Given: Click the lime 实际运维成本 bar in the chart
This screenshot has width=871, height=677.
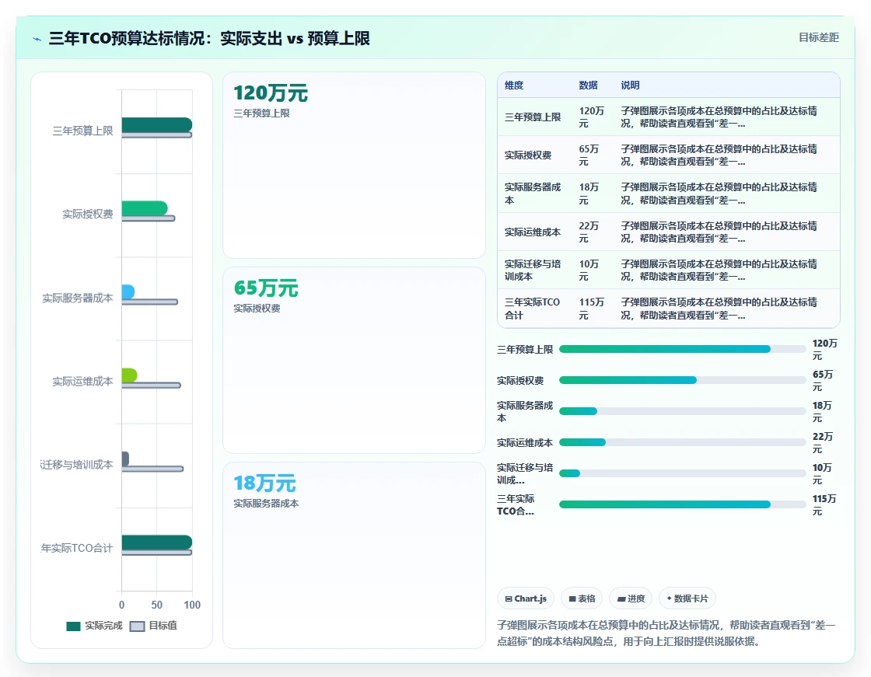Looking at the screenshot, I should tap(129, 375).
